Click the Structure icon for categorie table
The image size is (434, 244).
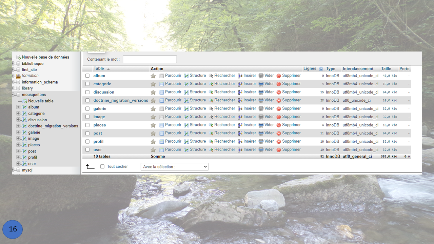(x=186, y=84)
